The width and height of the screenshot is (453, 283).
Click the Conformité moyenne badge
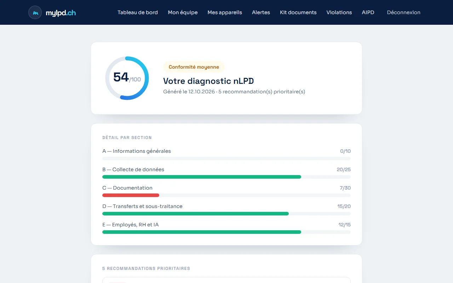[194, 67]
